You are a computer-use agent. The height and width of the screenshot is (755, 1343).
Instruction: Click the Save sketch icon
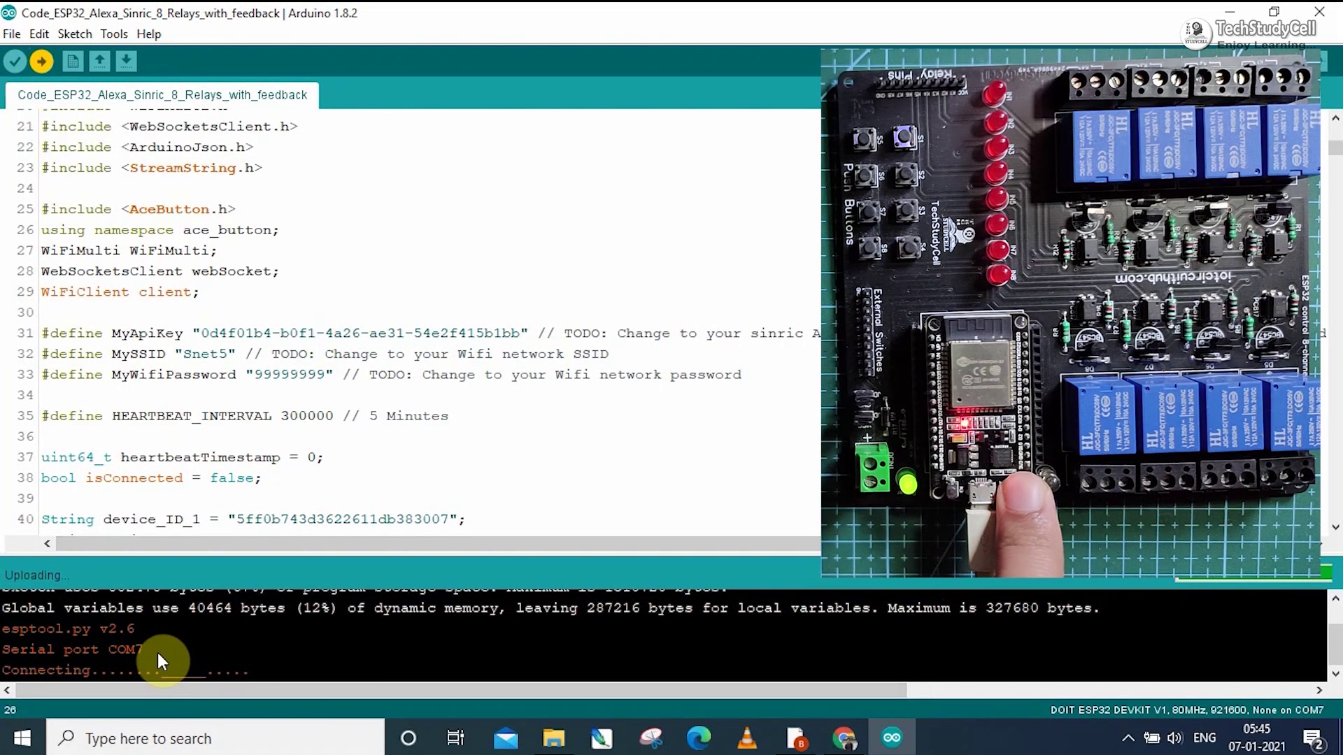125,61
